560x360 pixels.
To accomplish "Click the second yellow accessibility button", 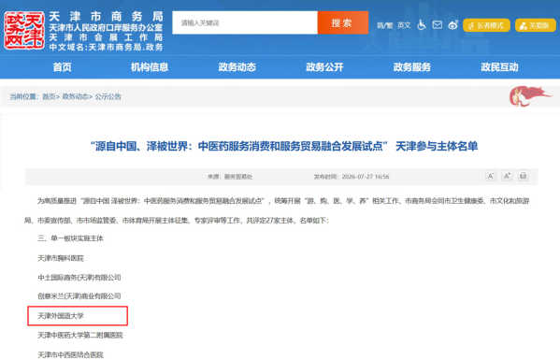I will click(x=536, y=25).
